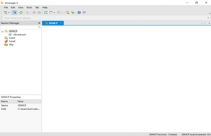The width and height of the screenshot is (211, 136).
Task: Click the tab scroll right arrow
Action: pyautogui.click(x=205, y=23)
